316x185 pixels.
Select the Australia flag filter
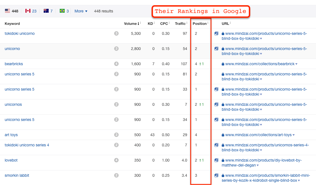tap(48, 11)
